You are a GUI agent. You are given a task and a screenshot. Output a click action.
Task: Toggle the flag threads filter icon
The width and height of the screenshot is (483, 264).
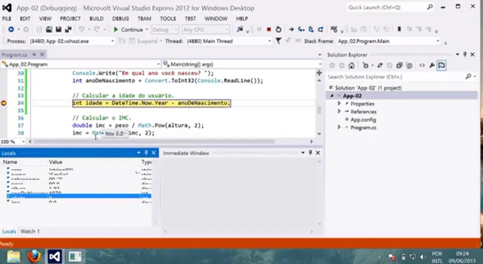click(278, 41)
